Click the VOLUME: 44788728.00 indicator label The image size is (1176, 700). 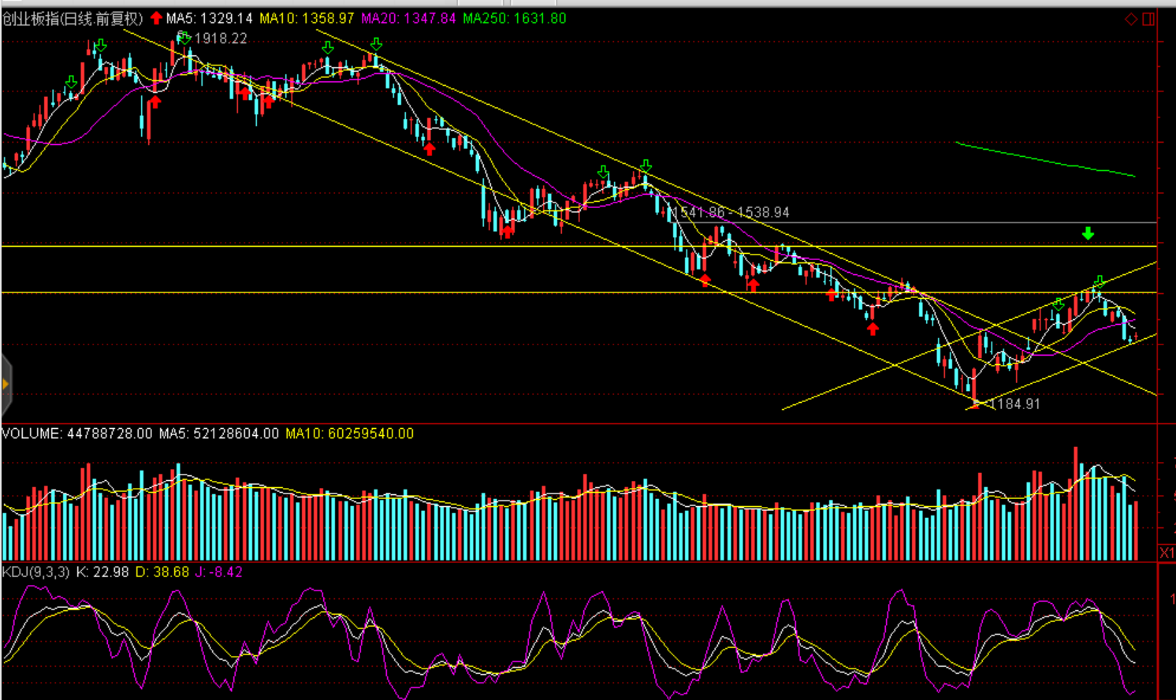76,434
